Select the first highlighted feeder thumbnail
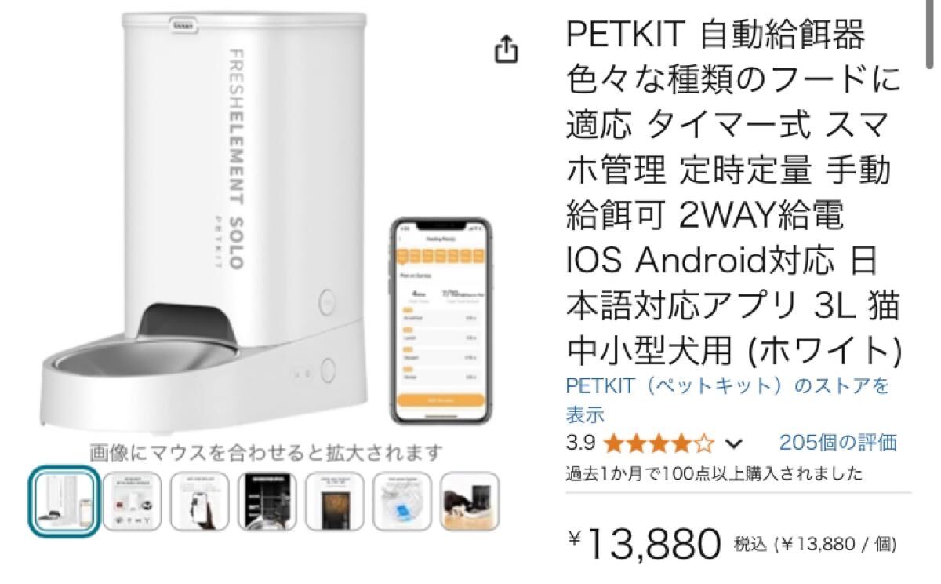 [x=65, y=501]
